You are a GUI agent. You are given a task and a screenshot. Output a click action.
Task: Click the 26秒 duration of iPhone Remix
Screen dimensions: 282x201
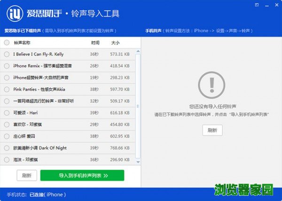(x=94, y=66)
